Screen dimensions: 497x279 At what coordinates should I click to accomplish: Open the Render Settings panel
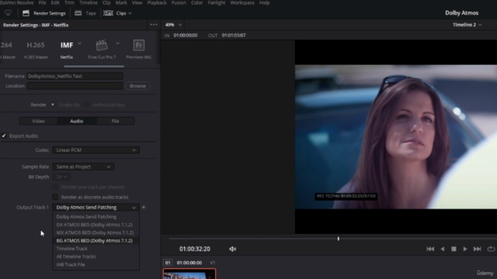44,13
